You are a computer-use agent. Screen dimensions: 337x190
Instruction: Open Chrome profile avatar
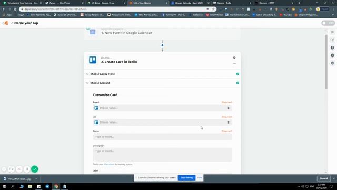click(318, 9)
